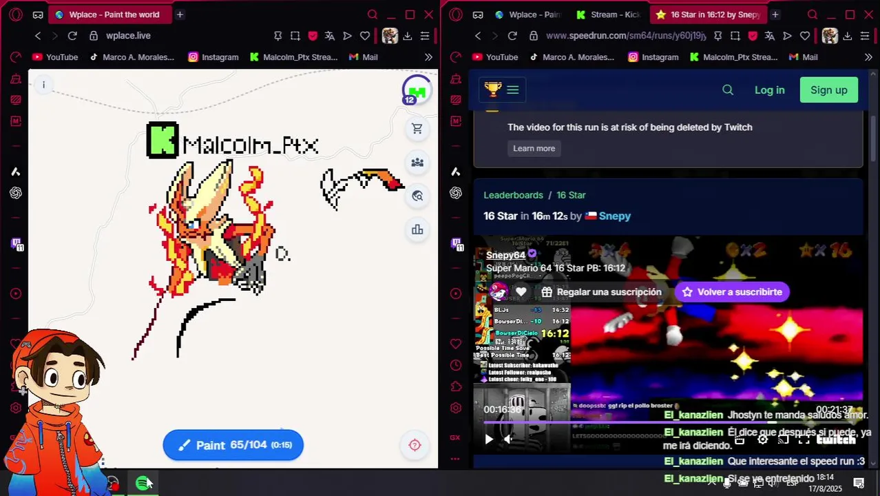Open the Leaderboards breadcrumb link
The width and height of the screenshot is (880, 496).
[513, 195]
